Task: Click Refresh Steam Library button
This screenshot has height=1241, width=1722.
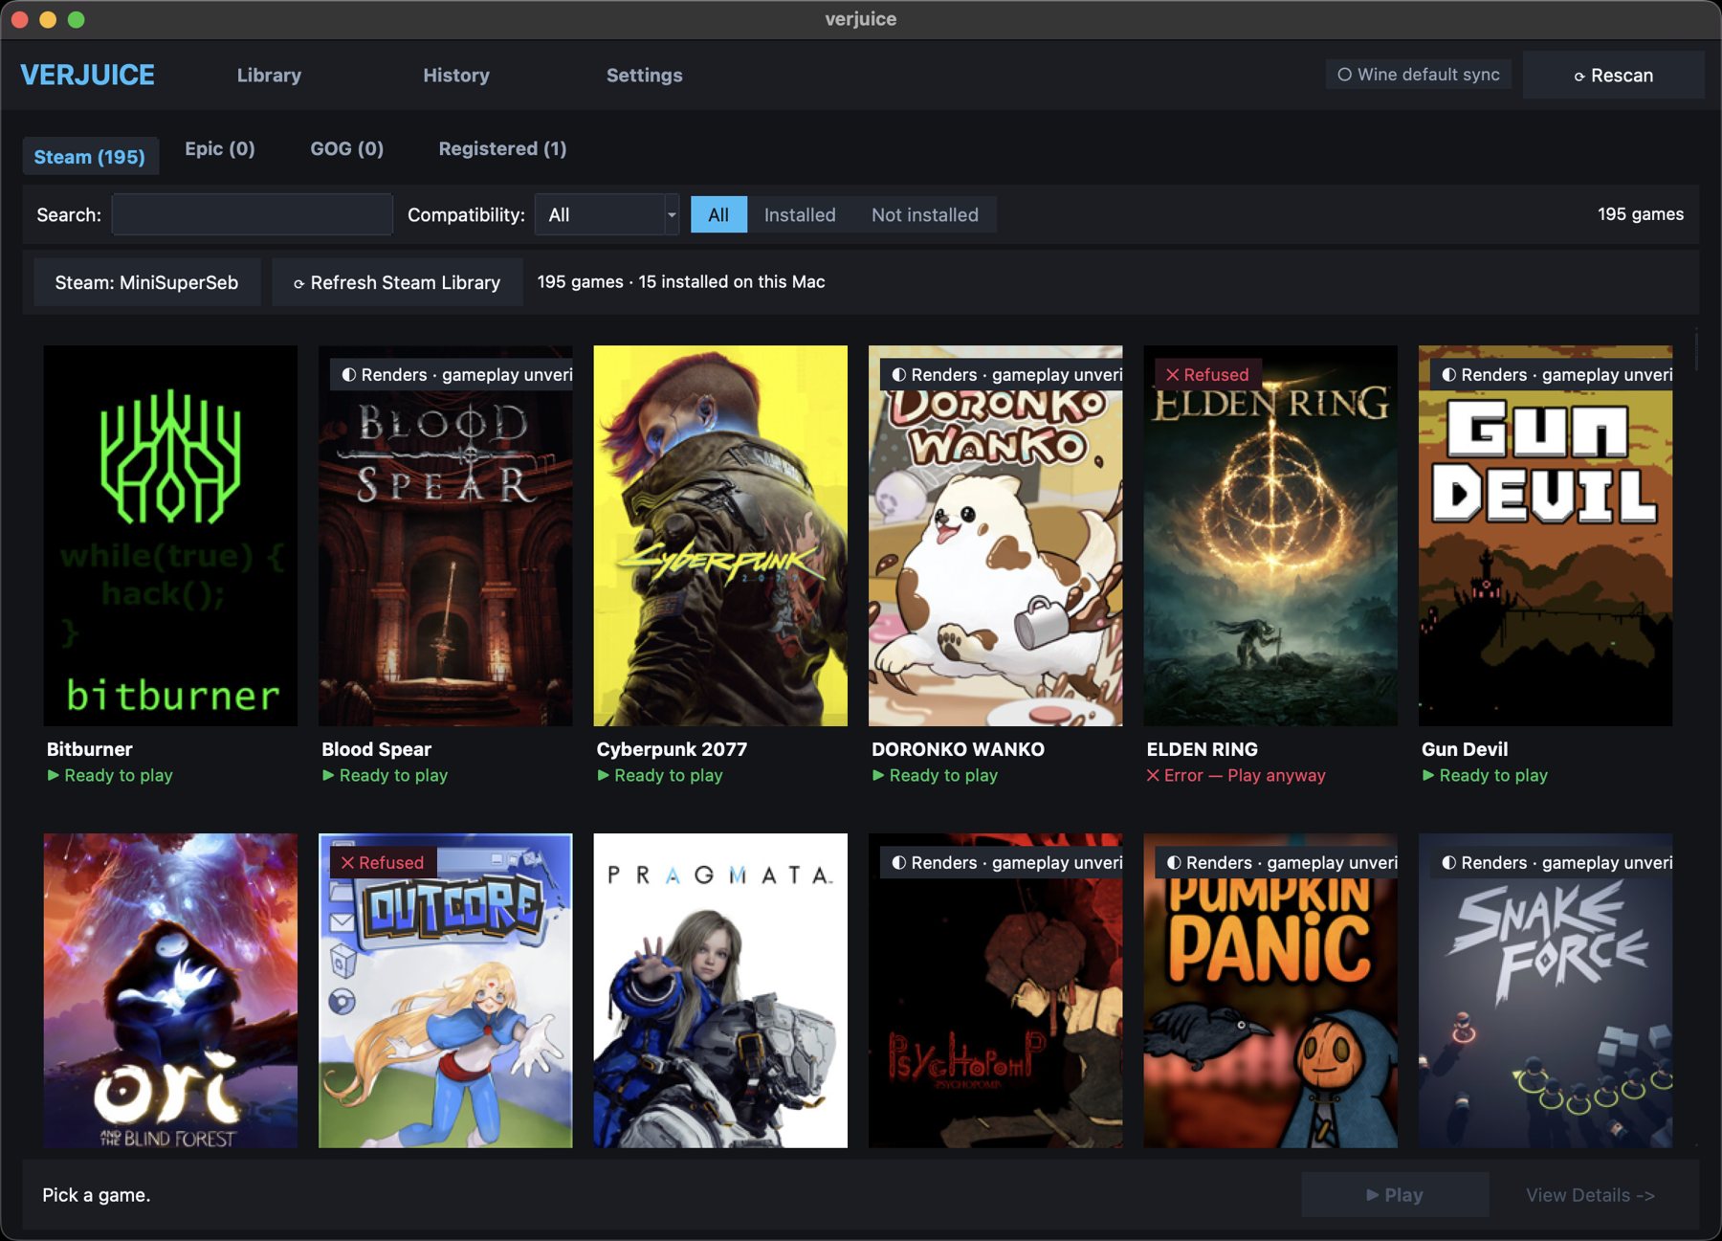Action: pos(397,282)
